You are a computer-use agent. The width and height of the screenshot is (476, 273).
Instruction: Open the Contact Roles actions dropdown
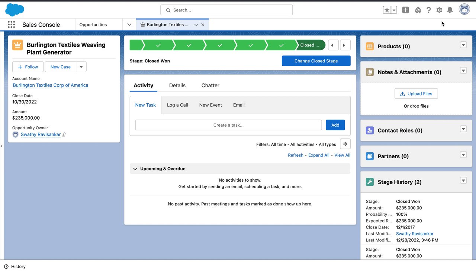tap(463, 129)
